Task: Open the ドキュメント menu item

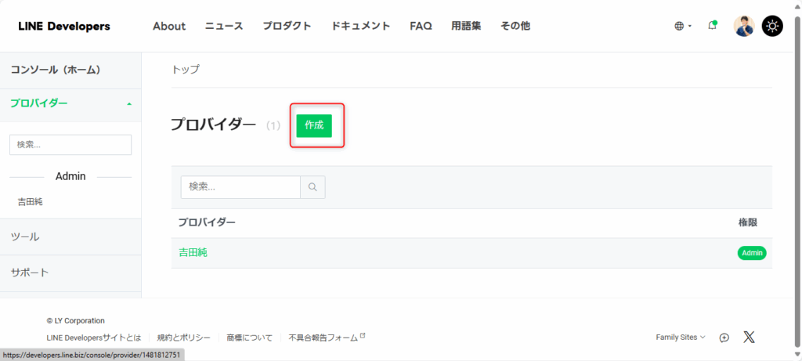Action: [x=360, y=26]
